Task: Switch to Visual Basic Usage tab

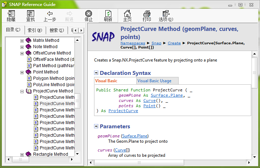Action: (154, 81)
